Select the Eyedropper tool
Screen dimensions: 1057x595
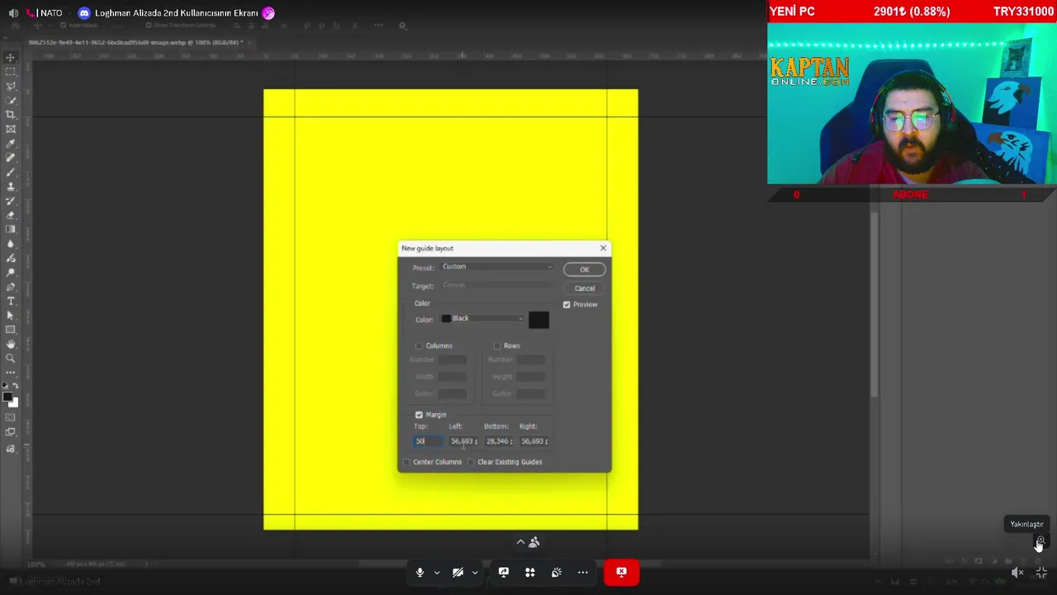click(11, 144)
